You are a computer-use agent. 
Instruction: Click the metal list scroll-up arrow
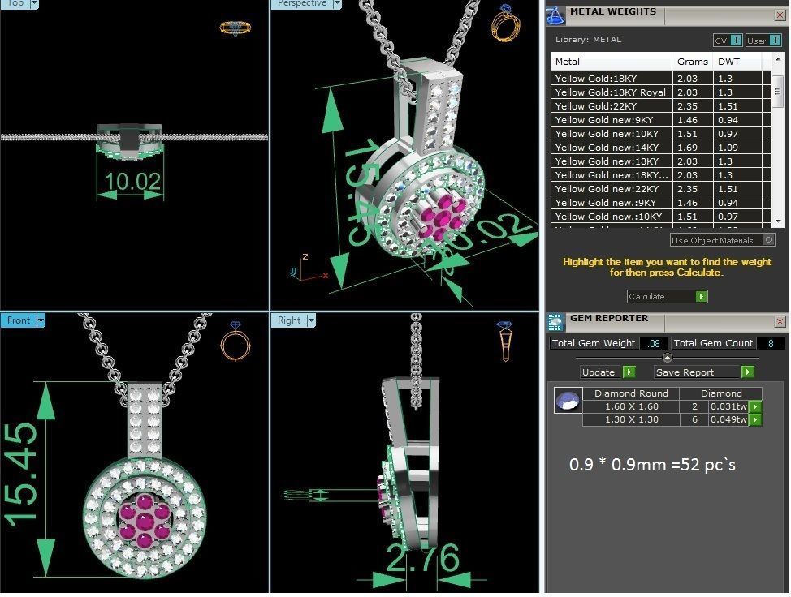click(777, 59)
